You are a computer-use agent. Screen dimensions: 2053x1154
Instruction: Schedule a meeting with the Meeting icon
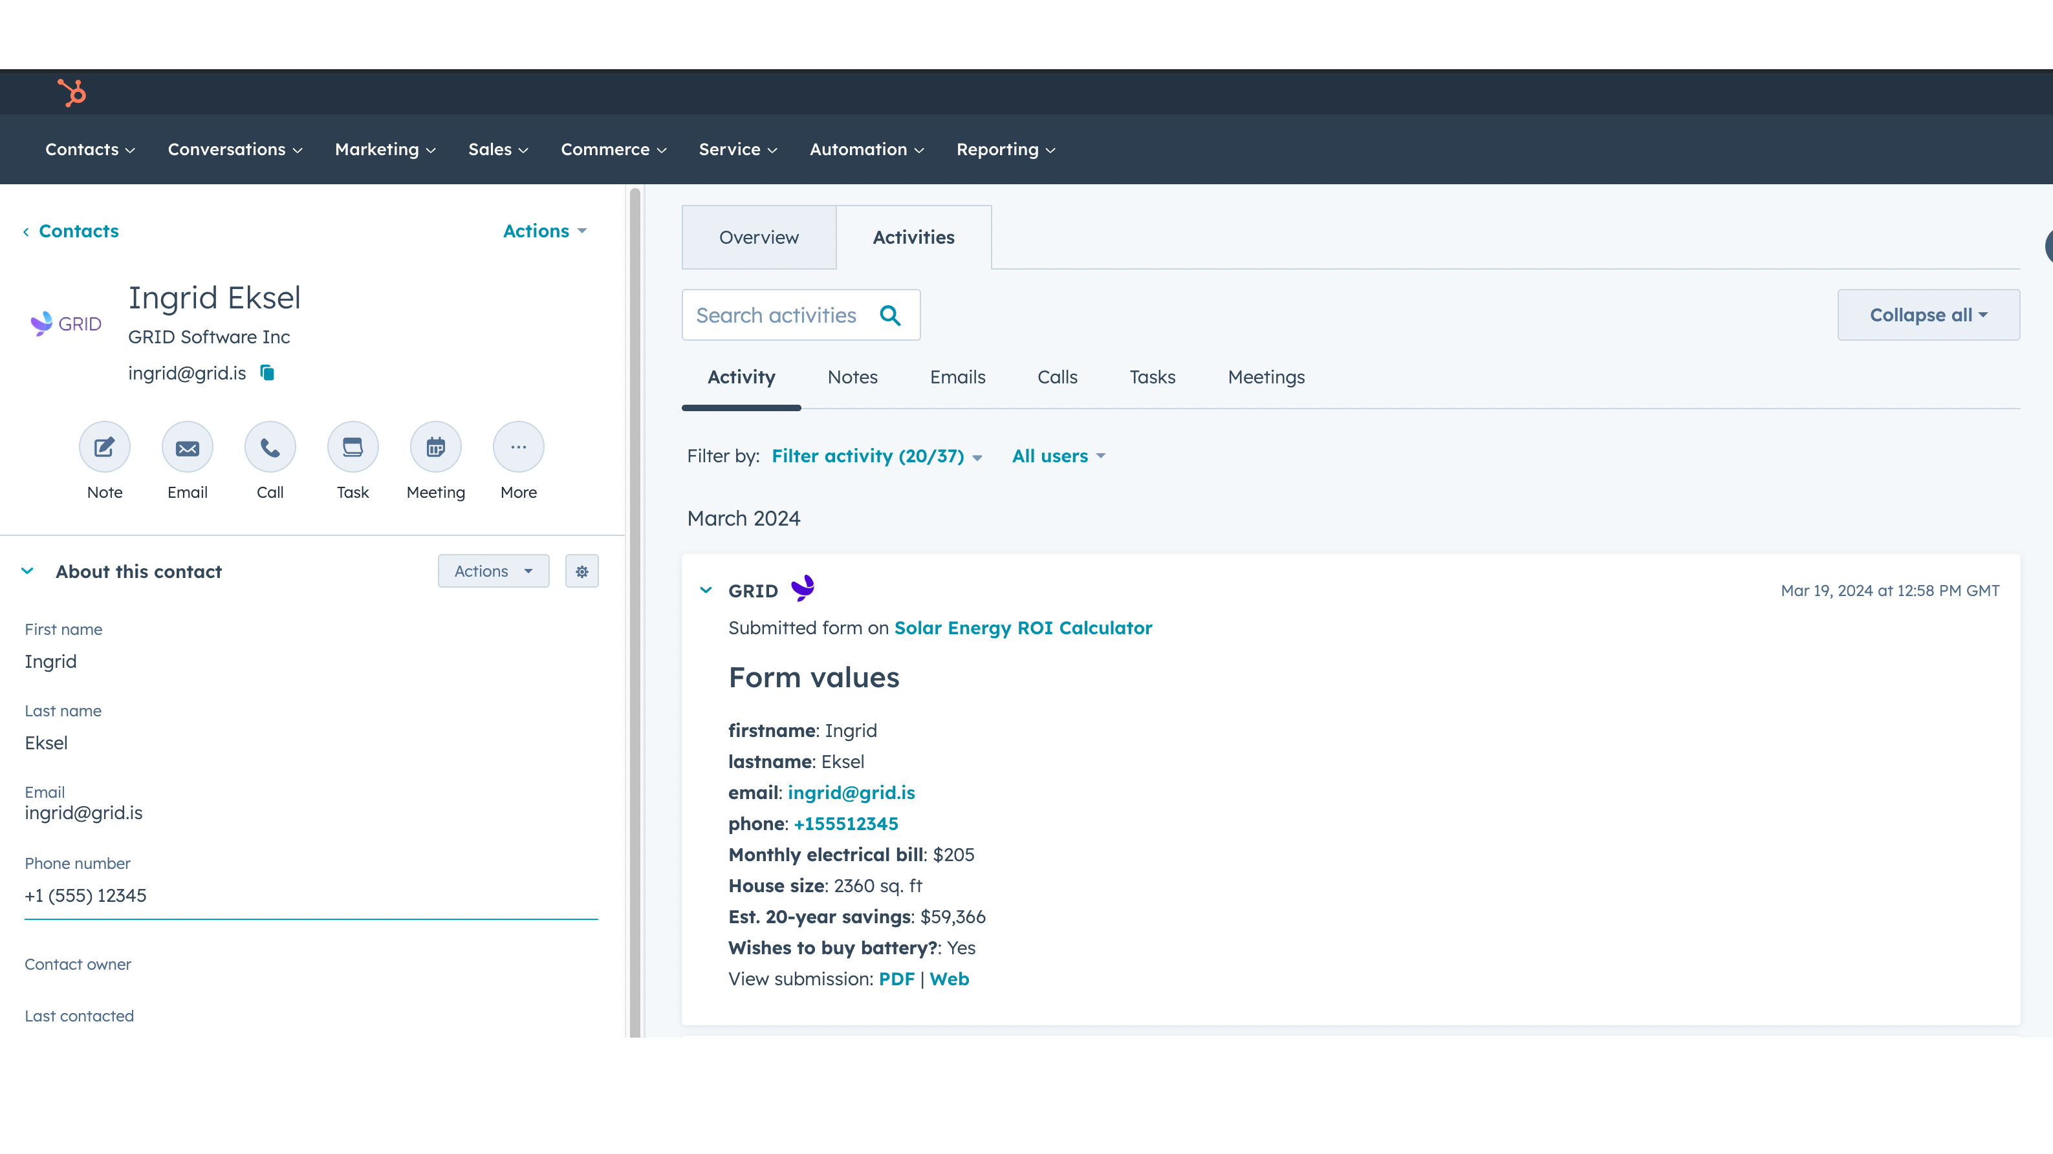pos(435,447)
